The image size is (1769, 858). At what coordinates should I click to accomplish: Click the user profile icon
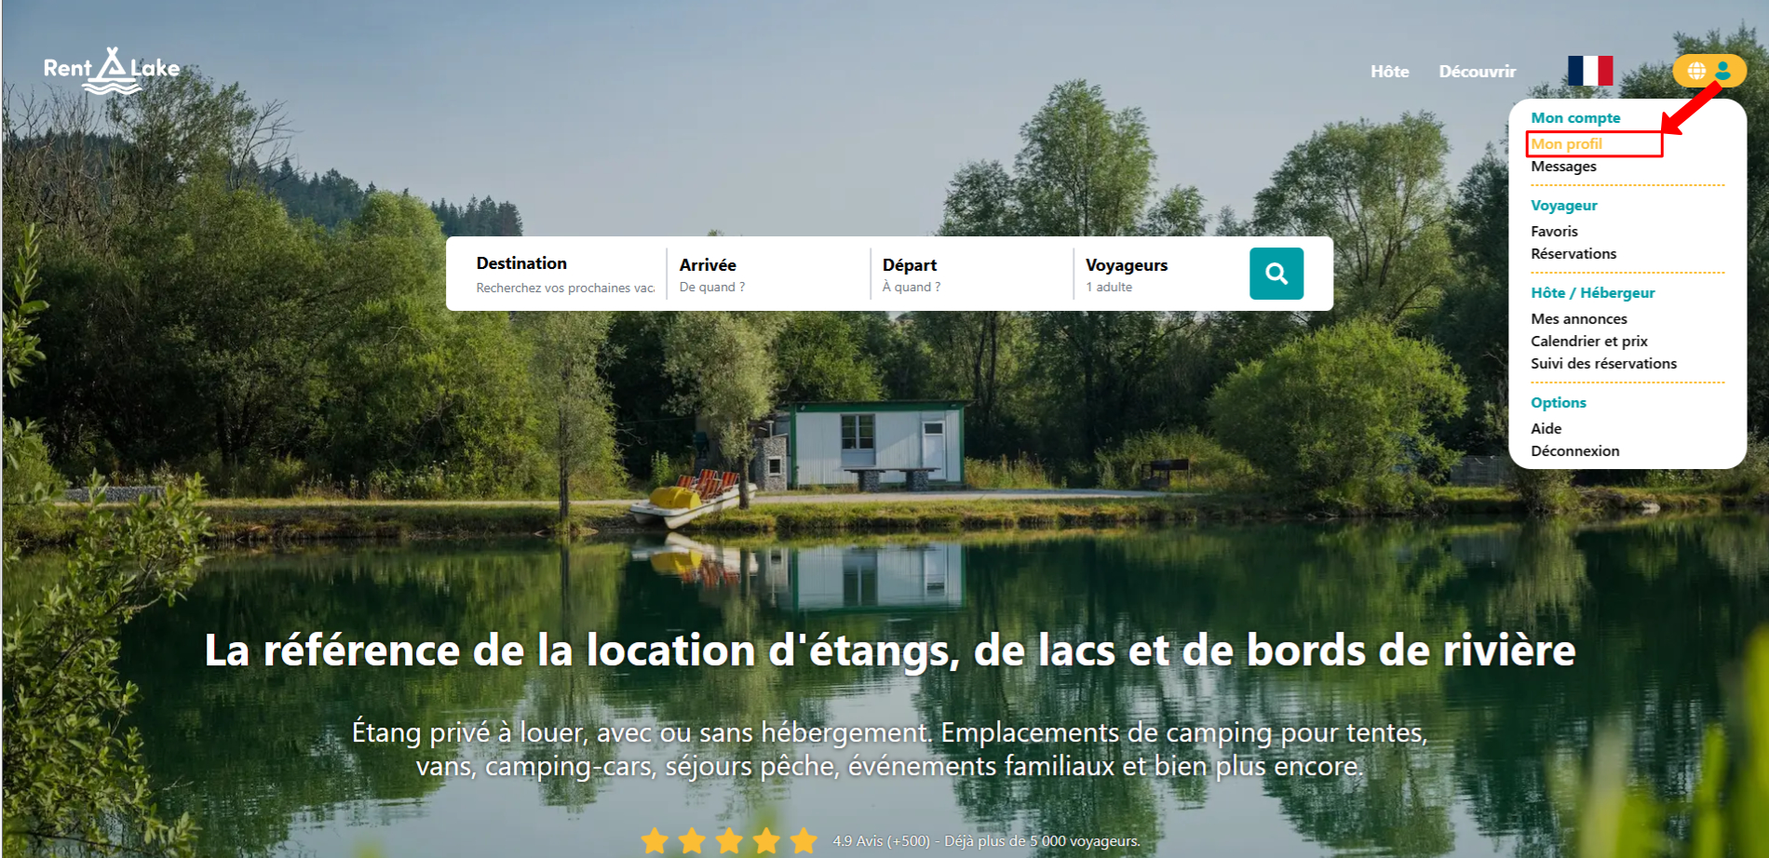(x=1722, y=71)
